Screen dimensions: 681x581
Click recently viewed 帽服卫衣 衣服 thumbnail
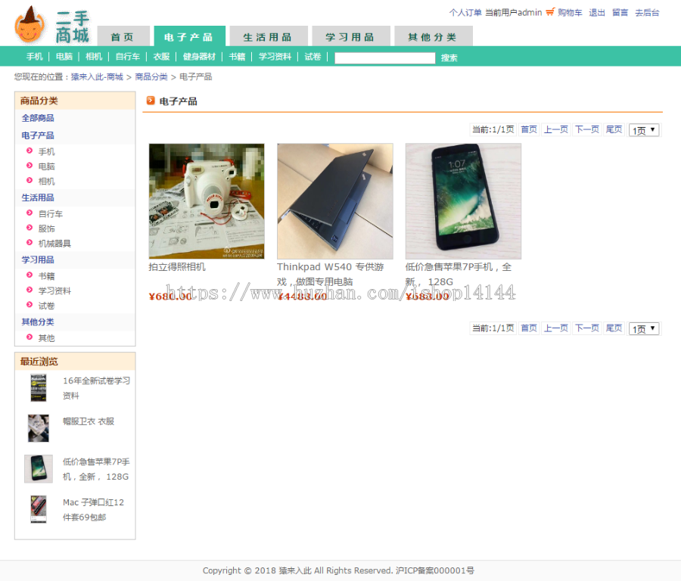click(39, 428)
